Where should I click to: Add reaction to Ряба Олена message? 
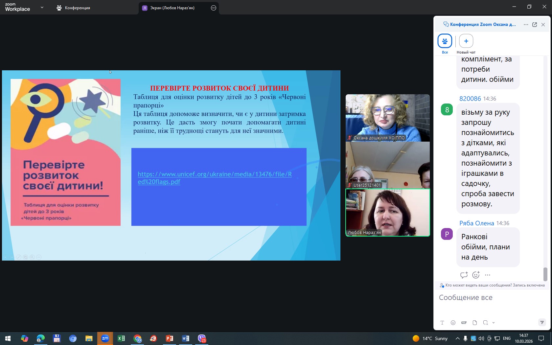(x=476, y=275)
